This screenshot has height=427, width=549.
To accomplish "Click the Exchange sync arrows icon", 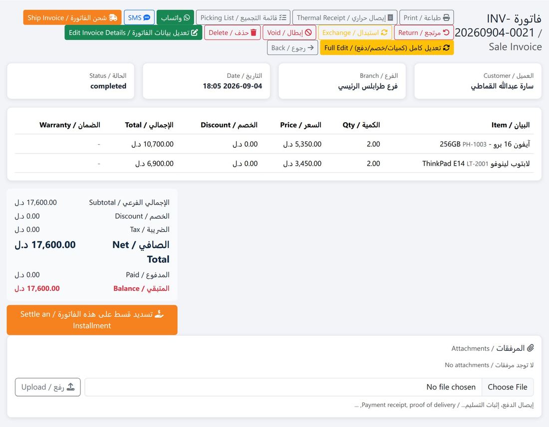I will [x=384, y=32].
